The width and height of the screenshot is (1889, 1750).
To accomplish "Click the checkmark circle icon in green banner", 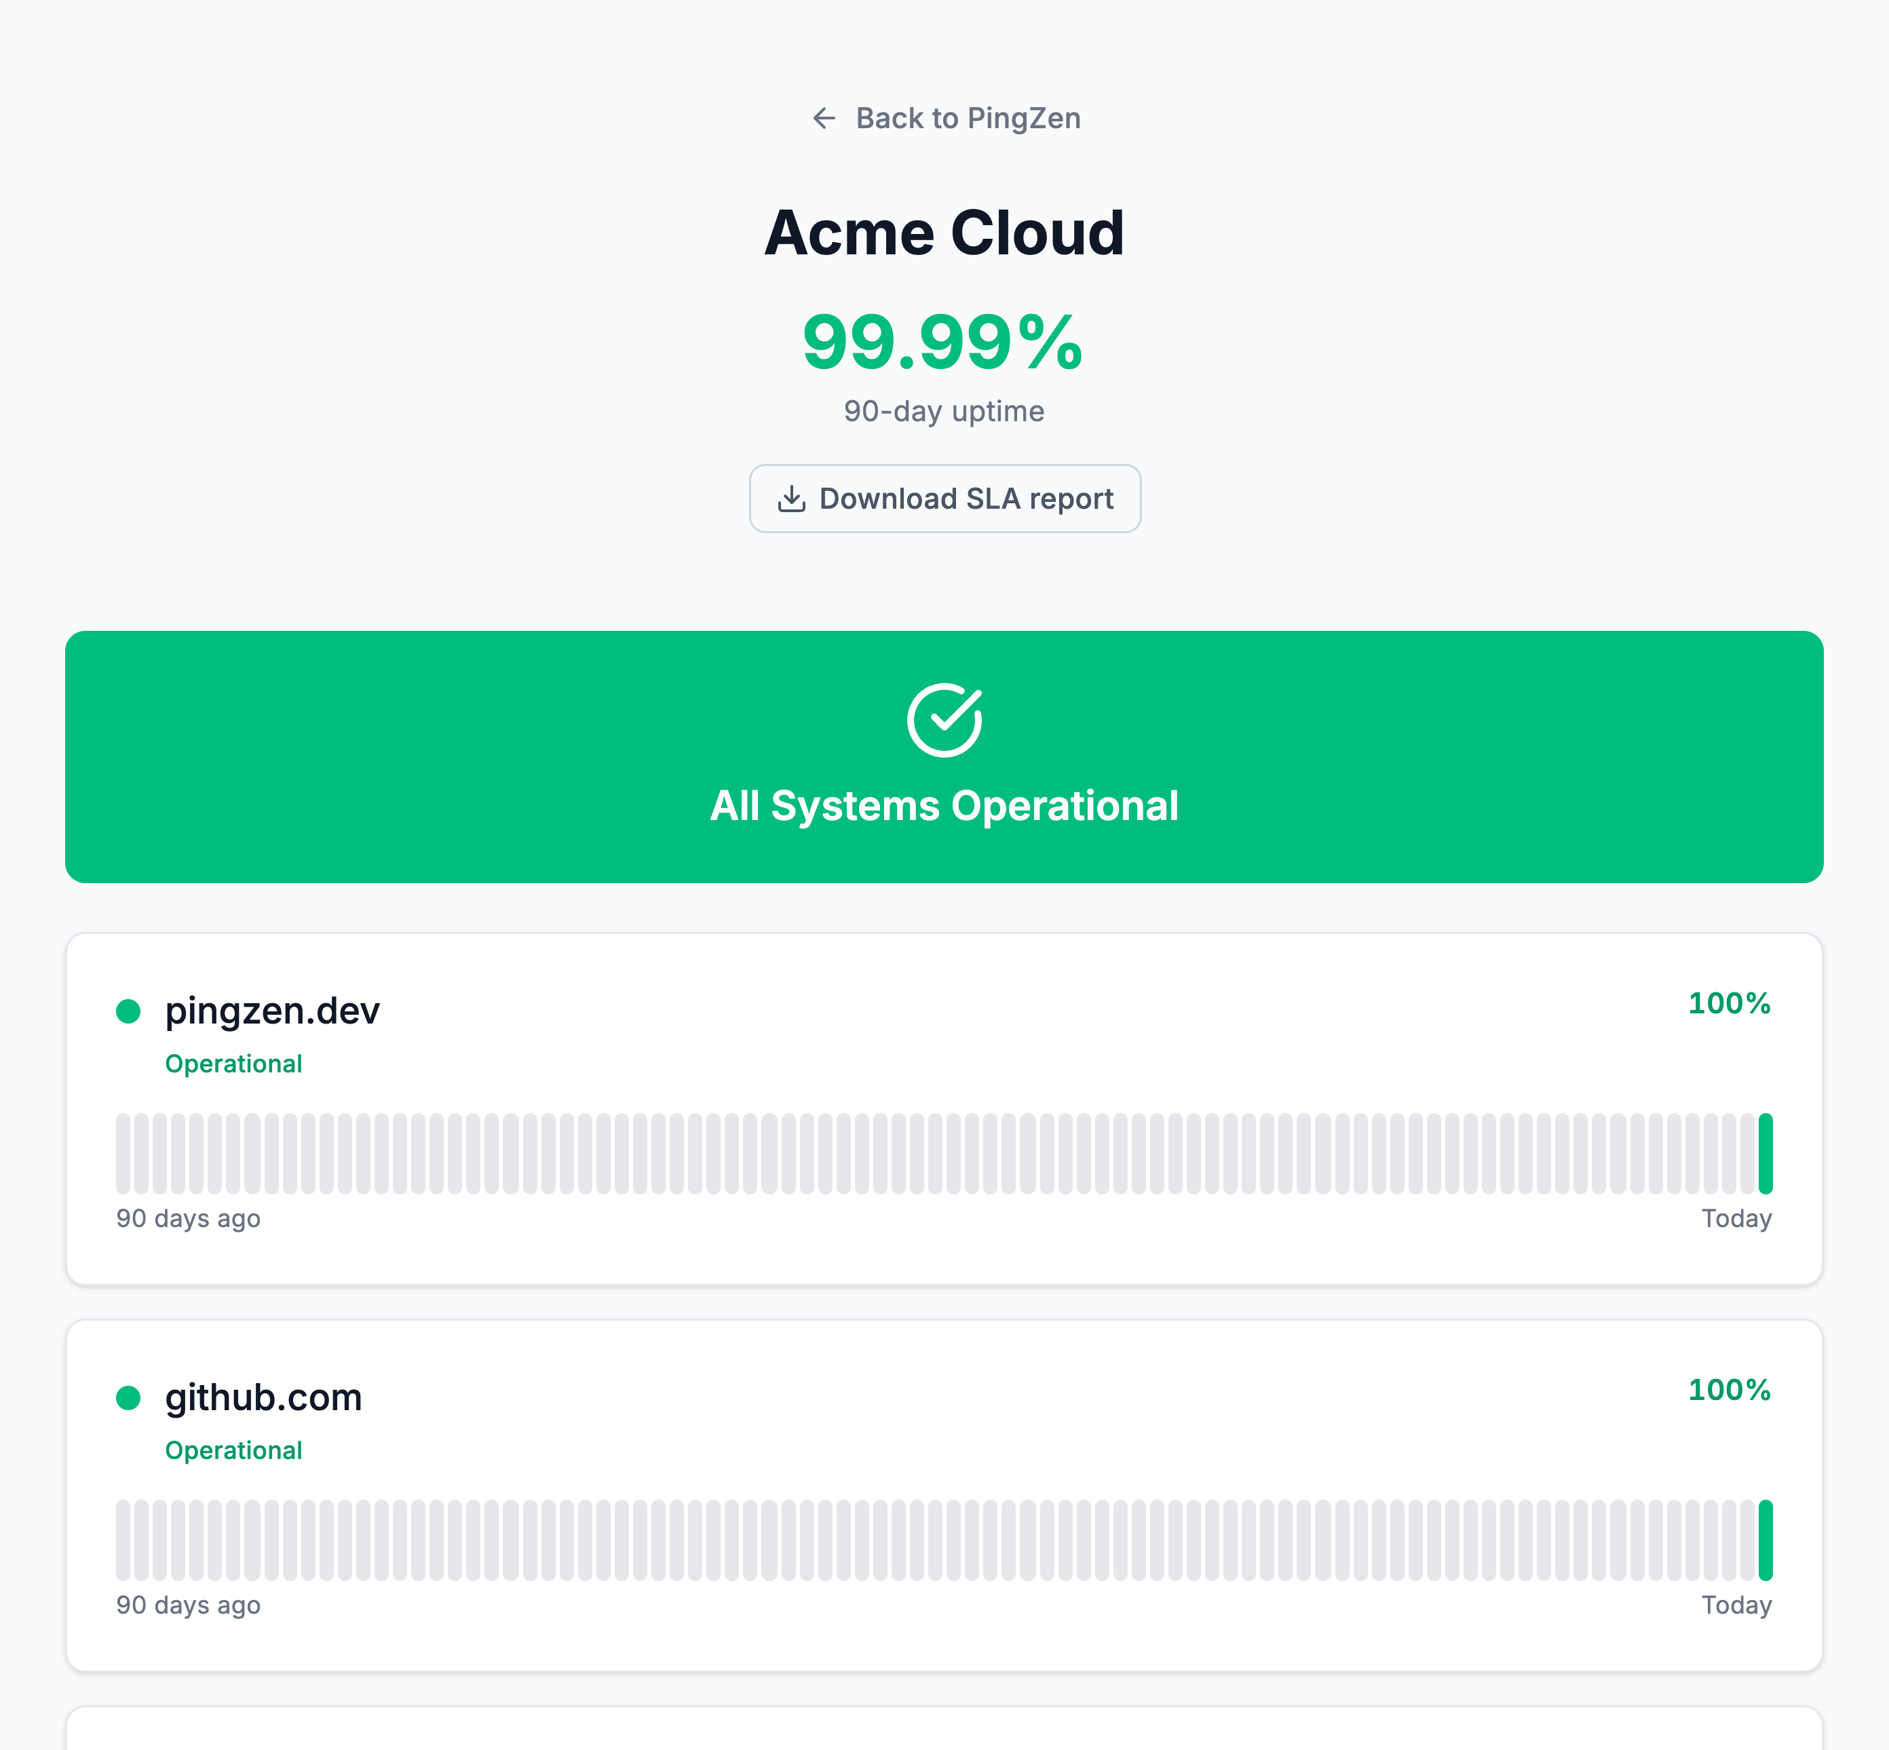I will coord(944,720).
